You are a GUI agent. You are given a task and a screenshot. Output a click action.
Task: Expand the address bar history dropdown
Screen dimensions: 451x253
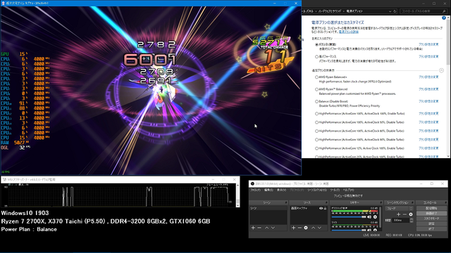click(390, 11)
